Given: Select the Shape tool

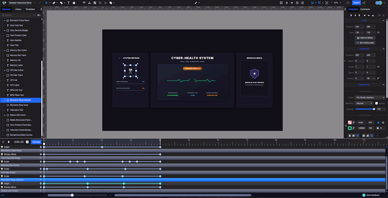Looking at the screenshot, I should click(x=61, y=3).
